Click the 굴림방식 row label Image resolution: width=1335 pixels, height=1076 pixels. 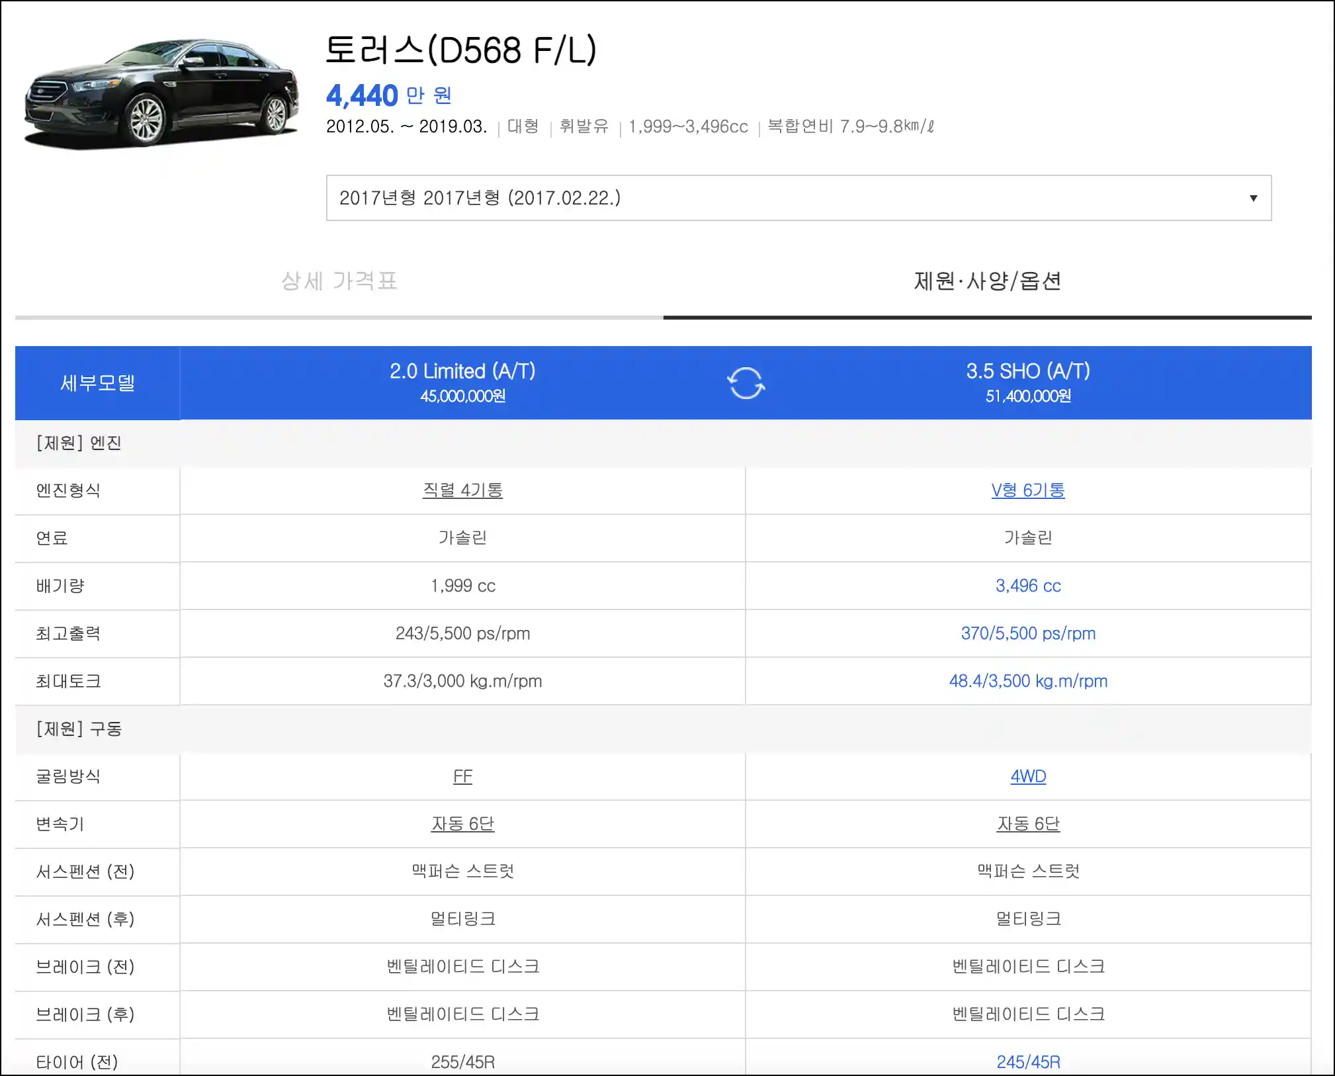tap(68, 776)
